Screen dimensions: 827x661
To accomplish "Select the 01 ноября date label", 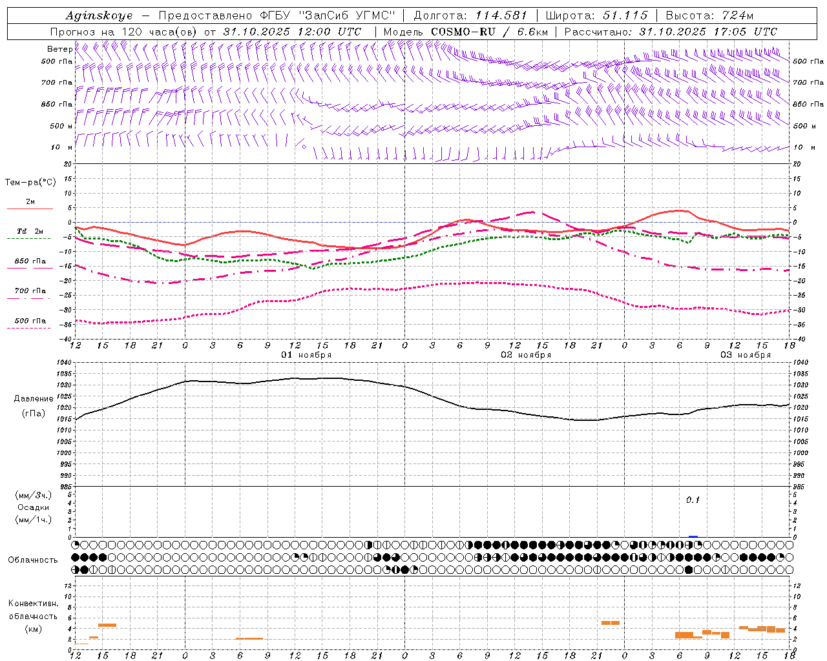I will (306, 354).
